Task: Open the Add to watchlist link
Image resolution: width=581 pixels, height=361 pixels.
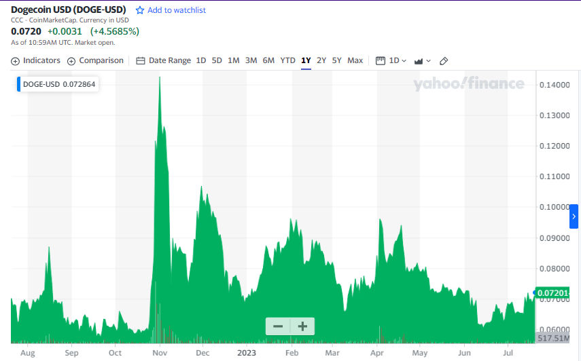Action: tap(177, 10)
